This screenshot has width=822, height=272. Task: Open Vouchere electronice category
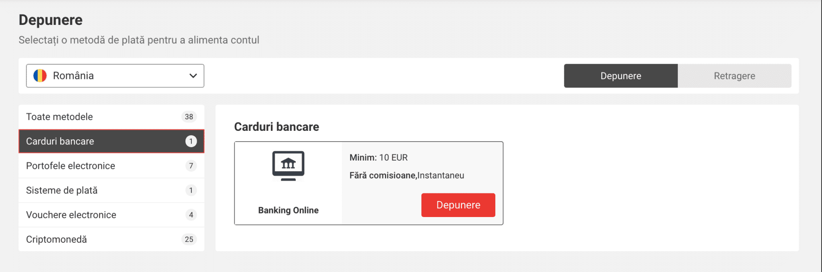[71, 215]
